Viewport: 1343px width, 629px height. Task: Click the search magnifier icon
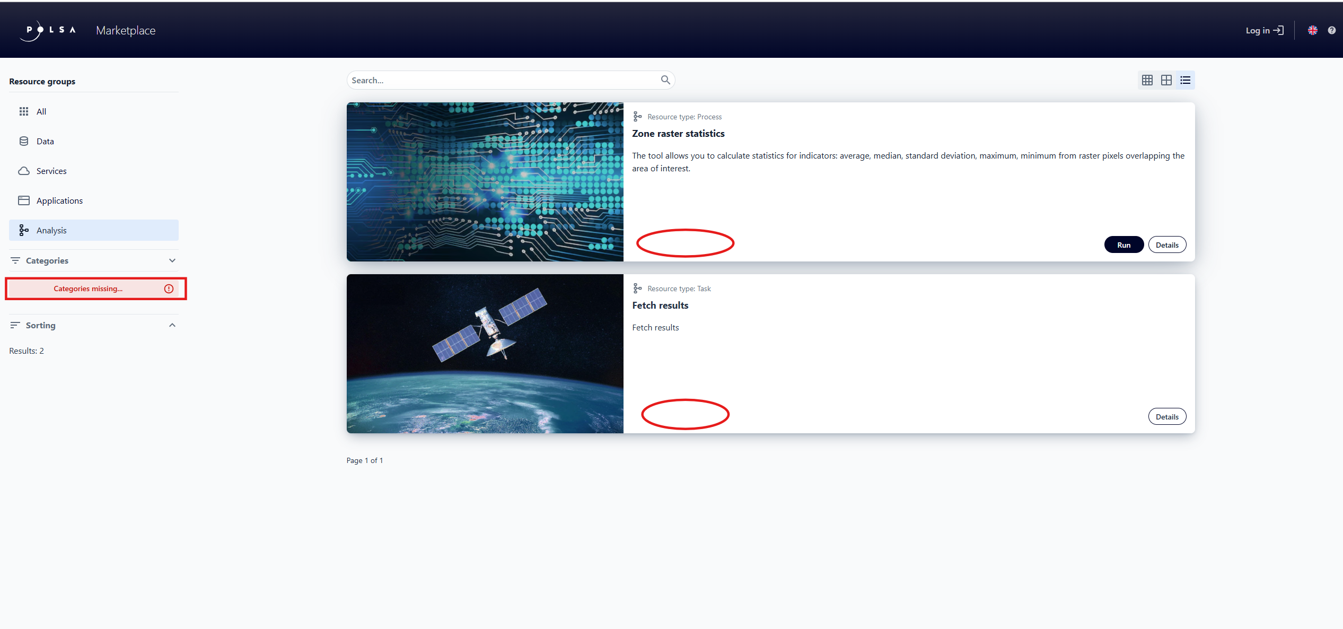pyautogui.click(x=665, y=80)
